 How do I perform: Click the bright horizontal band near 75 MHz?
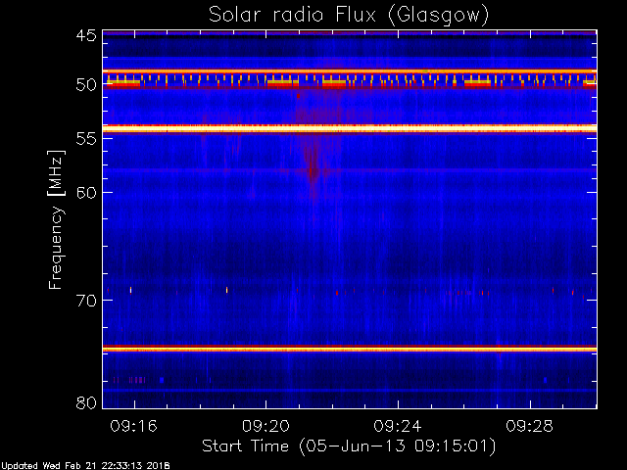(350, 349)
